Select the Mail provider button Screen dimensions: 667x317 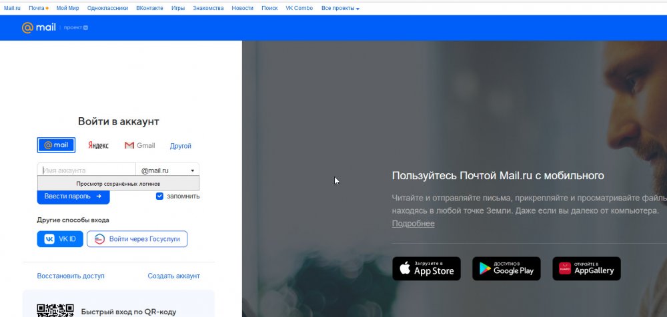coord(56,145)
